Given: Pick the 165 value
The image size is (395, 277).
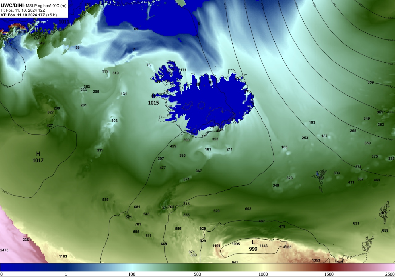Looking at the screenshot, I should tap(284, 147).
